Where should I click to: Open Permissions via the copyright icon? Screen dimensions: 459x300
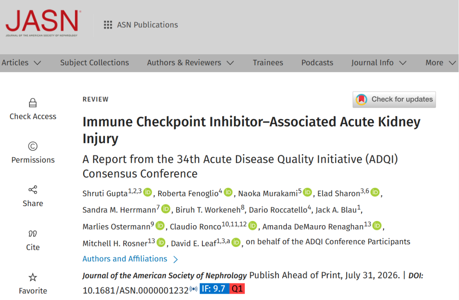33,146
